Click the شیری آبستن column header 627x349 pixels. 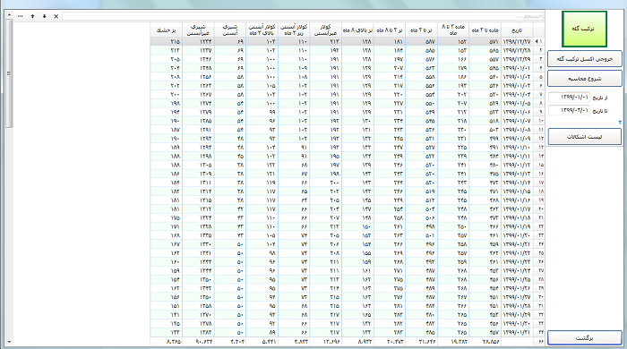[x=230, y=30]
